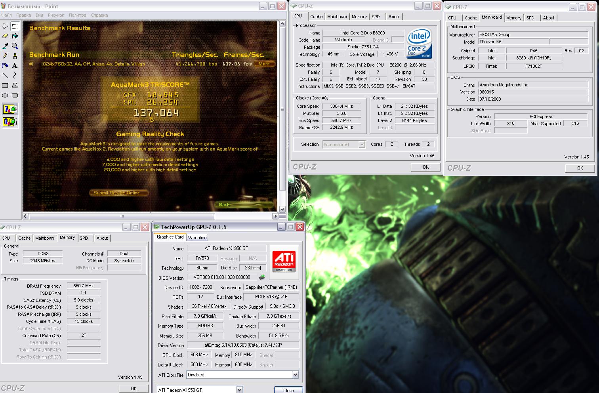Click the Paint title bar app icon
This screenshot has height=393, width=599.
click(4, 6)
